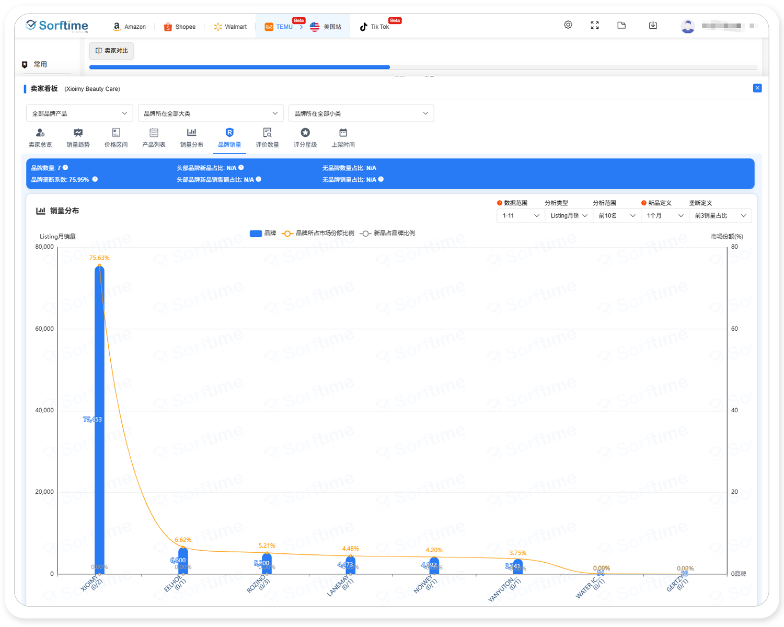Expand the 全部品牌产品 dropdown
The height and width of the screenshot is (627, 784).
[x=79, y=113]
